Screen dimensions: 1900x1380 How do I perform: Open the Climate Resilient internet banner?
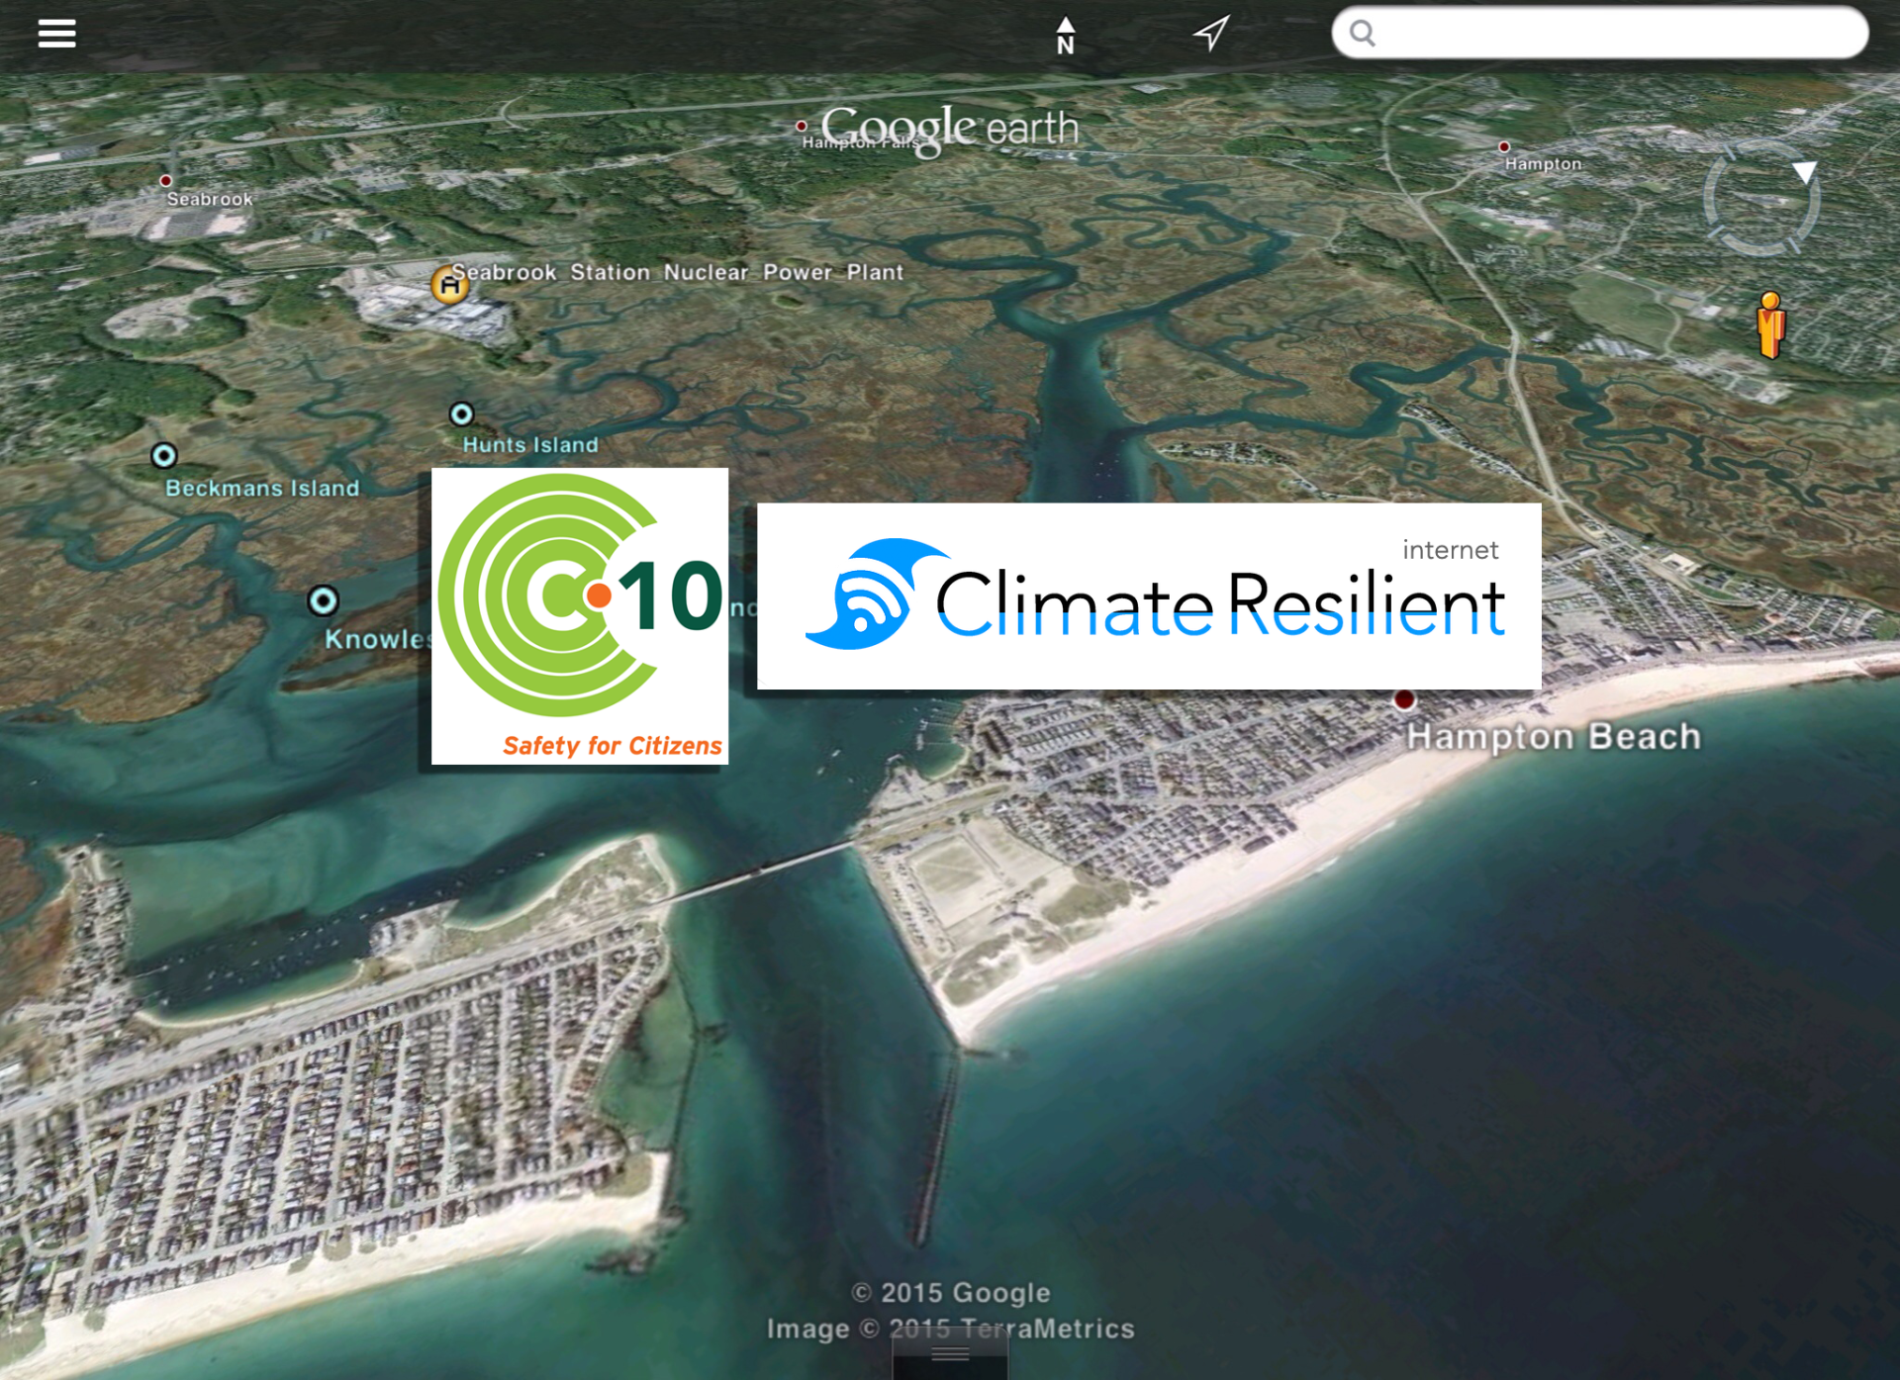[1149, 596]
